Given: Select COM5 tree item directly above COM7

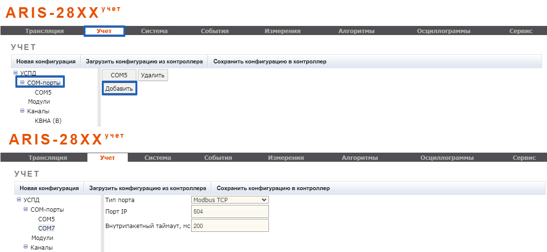Looking at the screenshot, I should pos(47,219).
